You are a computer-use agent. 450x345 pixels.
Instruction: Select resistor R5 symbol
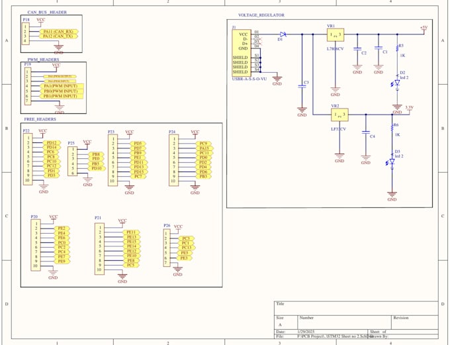397,48
